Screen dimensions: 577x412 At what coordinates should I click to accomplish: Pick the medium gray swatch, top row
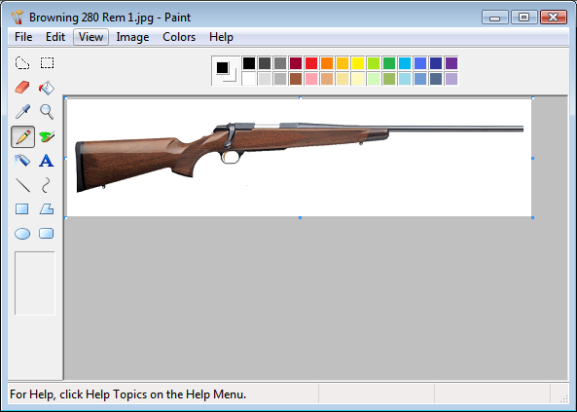point(280,63)
